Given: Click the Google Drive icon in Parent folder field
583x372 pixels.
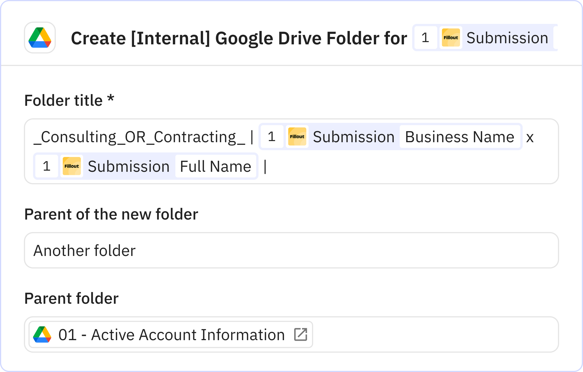Looking at the screenshot, I should [x=42, y=334].
